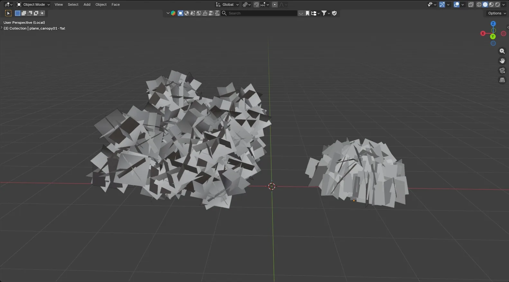Click the Select Box tool icon

[x=8, y=13]
